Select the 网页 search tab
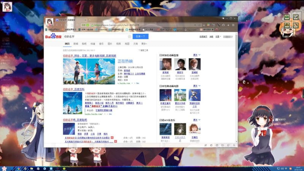 [x=67, y=44]
